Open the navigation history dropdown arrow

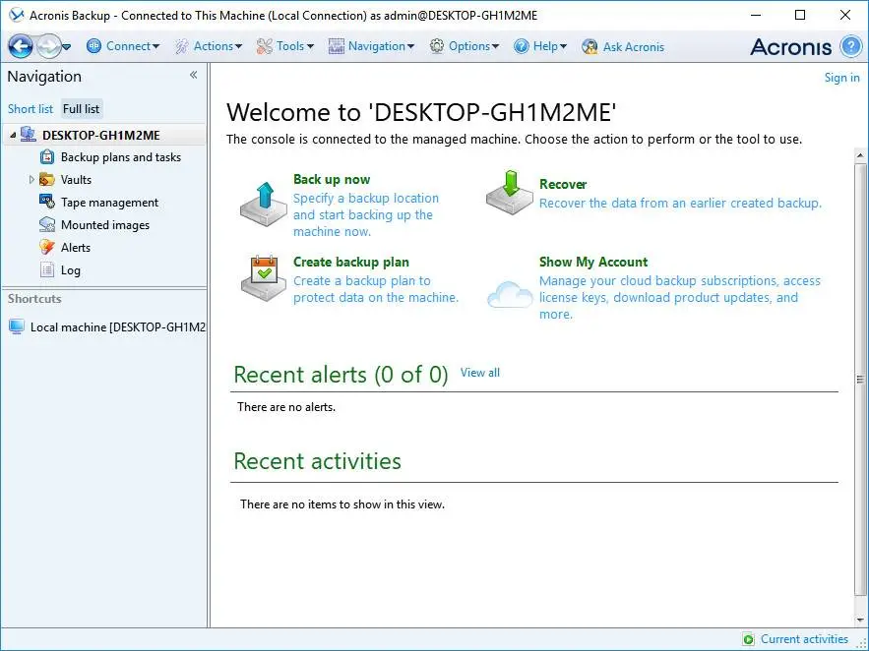click(x=67, y=47)
